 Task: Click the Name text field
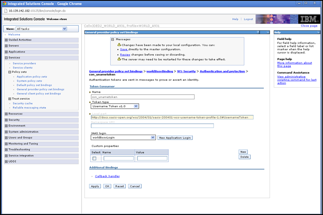[x=143, y=97]
